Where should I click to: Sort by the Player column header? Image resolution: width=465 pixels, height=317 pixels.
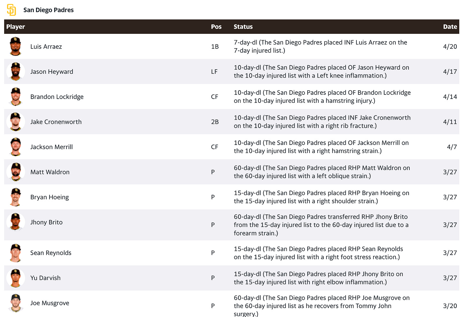[16, 27]
